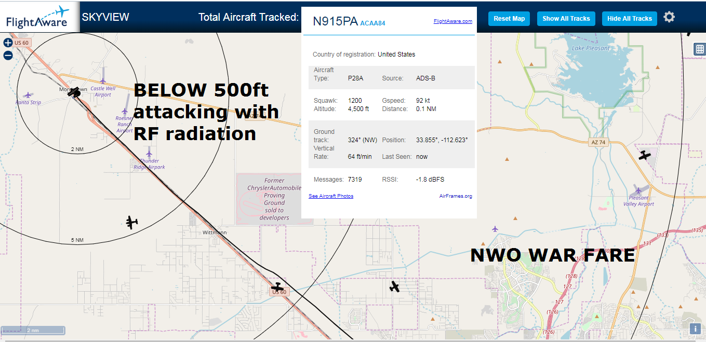Toggle the aircraft table grid icon

click(x=700, y=49)
